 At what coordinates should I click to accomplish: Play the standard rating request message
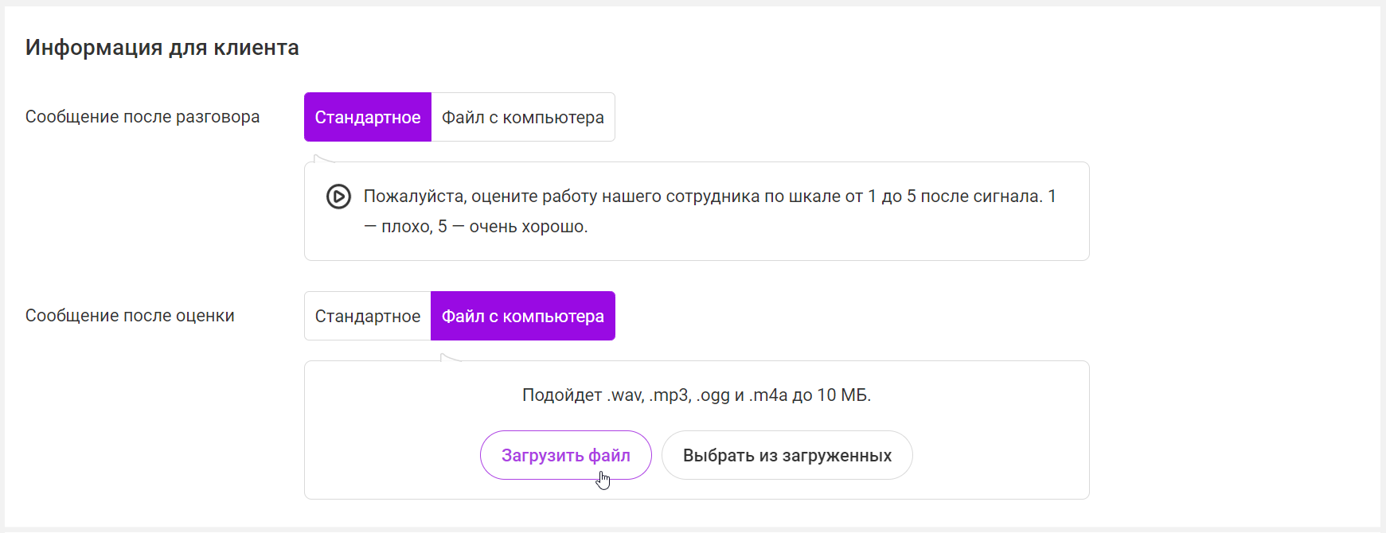[338, 196]
